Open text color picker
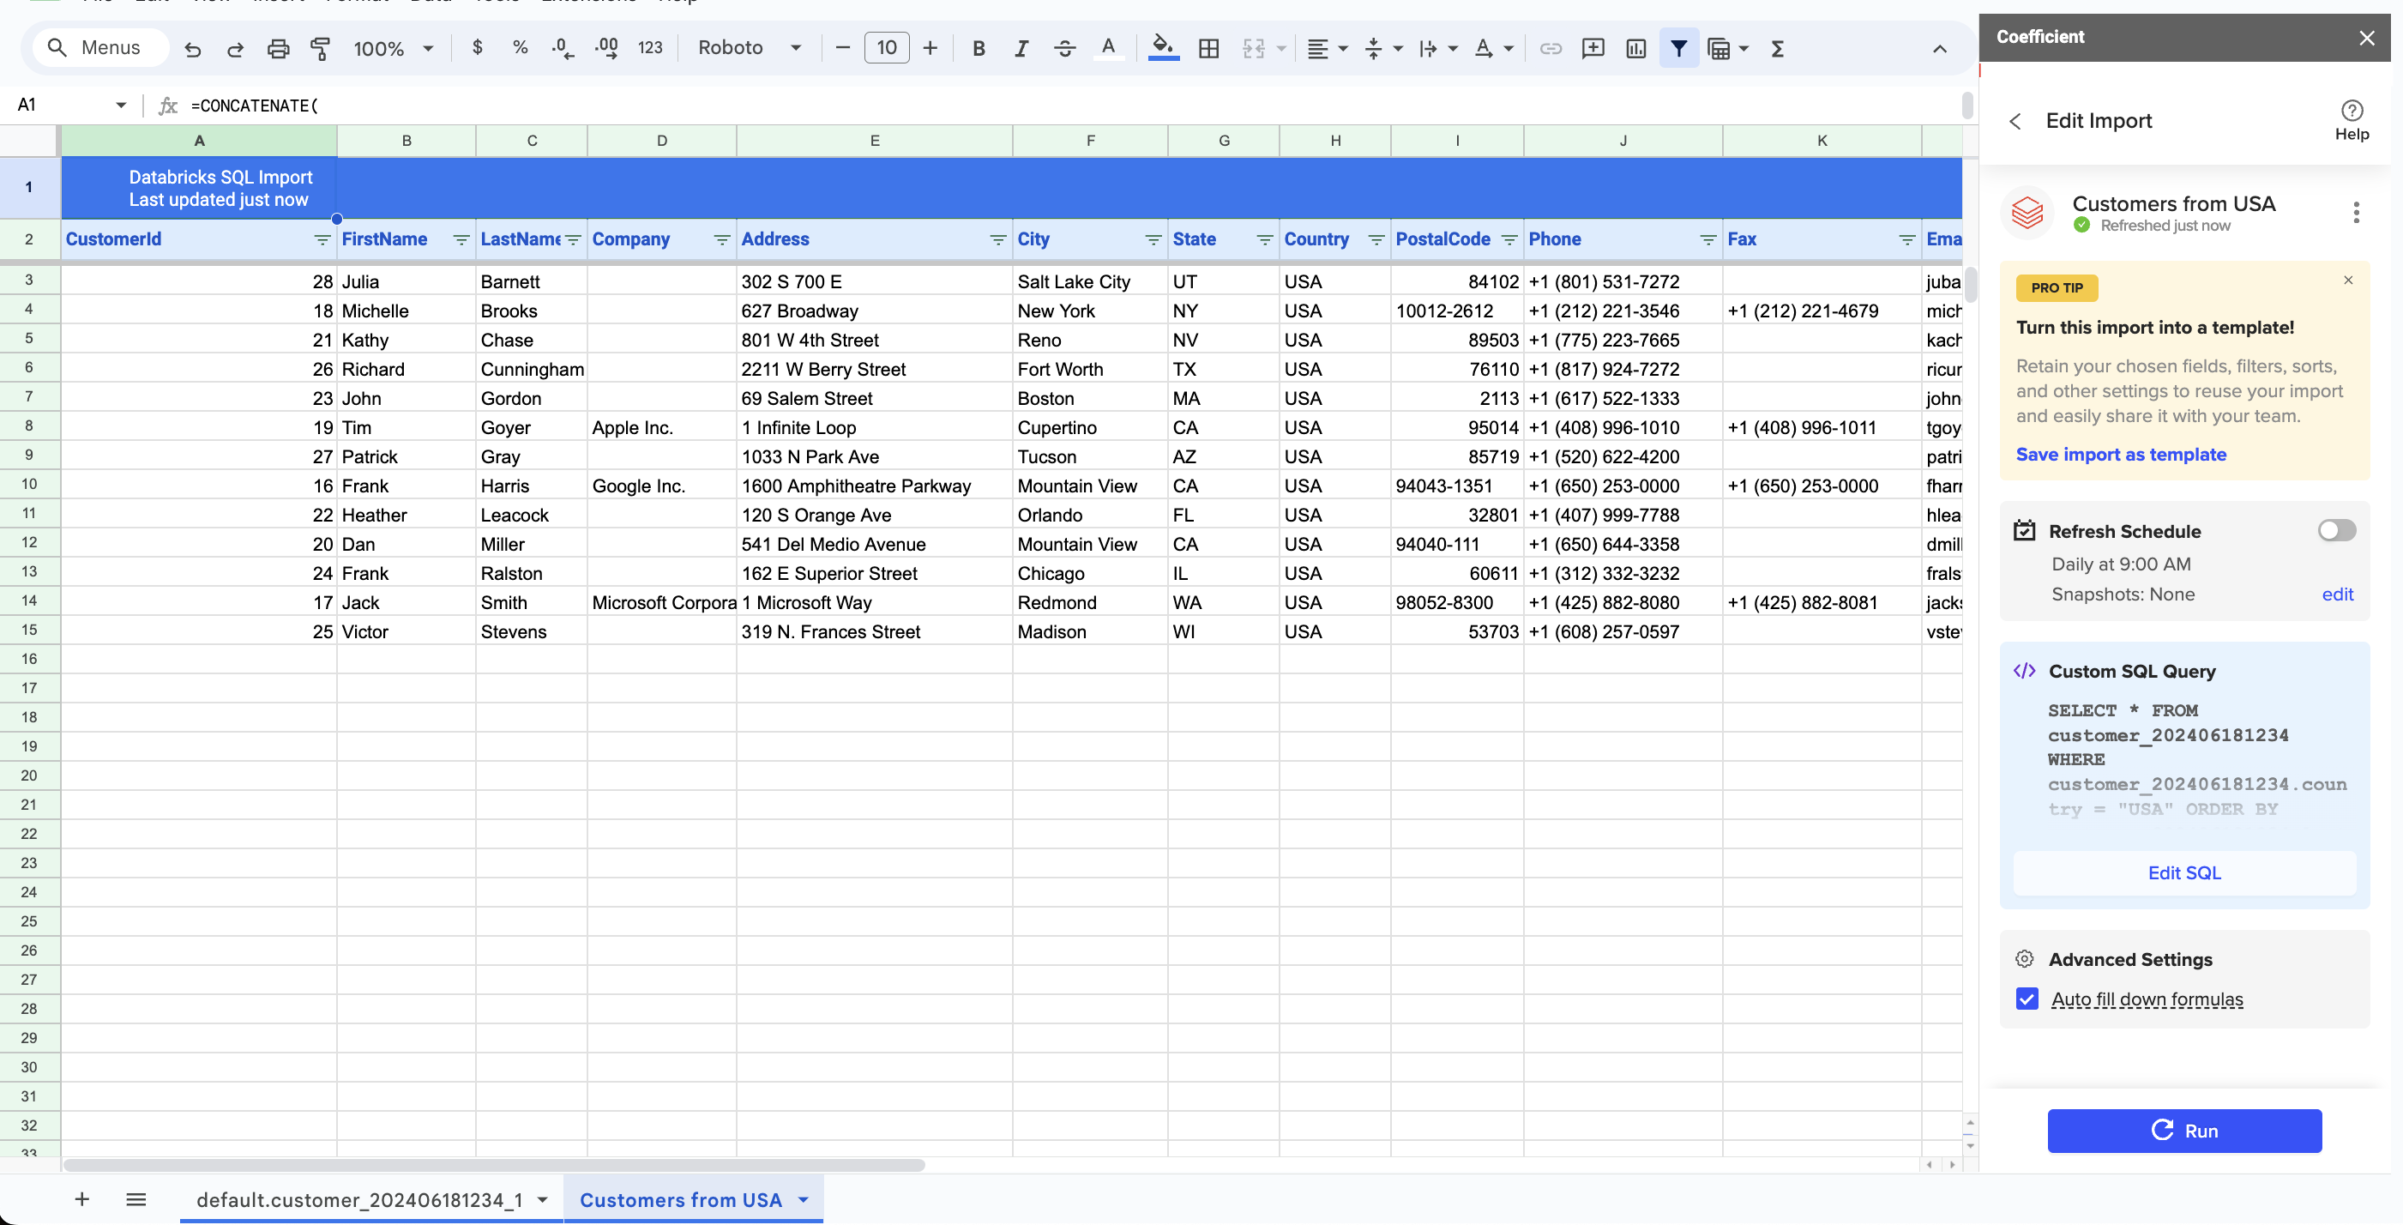Image resolution: width=2403 pixels, height=1225 pixels. pos(1108,49)
